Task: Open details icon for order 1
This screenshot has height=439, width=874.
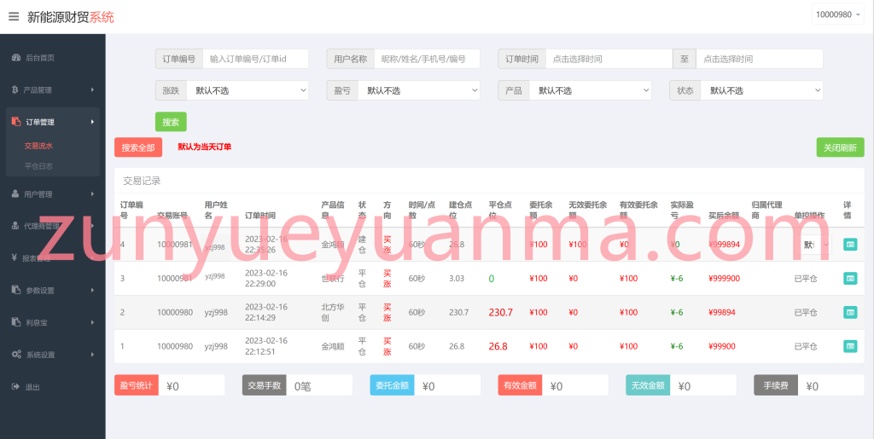Action: point(850,346)
